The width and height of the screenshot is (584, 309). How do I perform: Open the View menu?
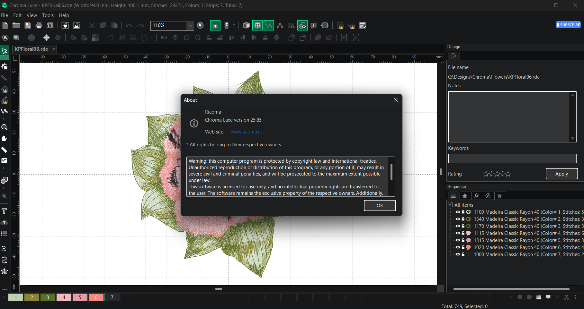[x=32, y=15]
